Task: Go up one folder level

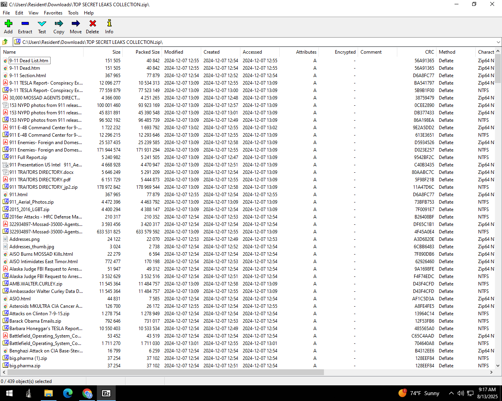Action: coord(5,42)
